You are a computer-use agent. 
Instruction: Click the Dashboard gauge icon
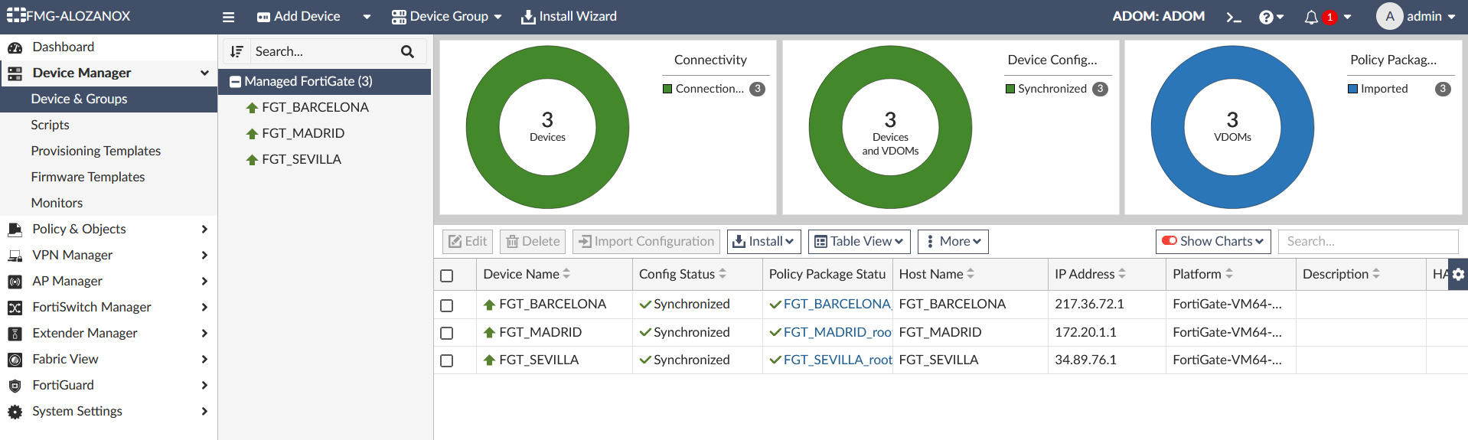click(x=15, y=47)
